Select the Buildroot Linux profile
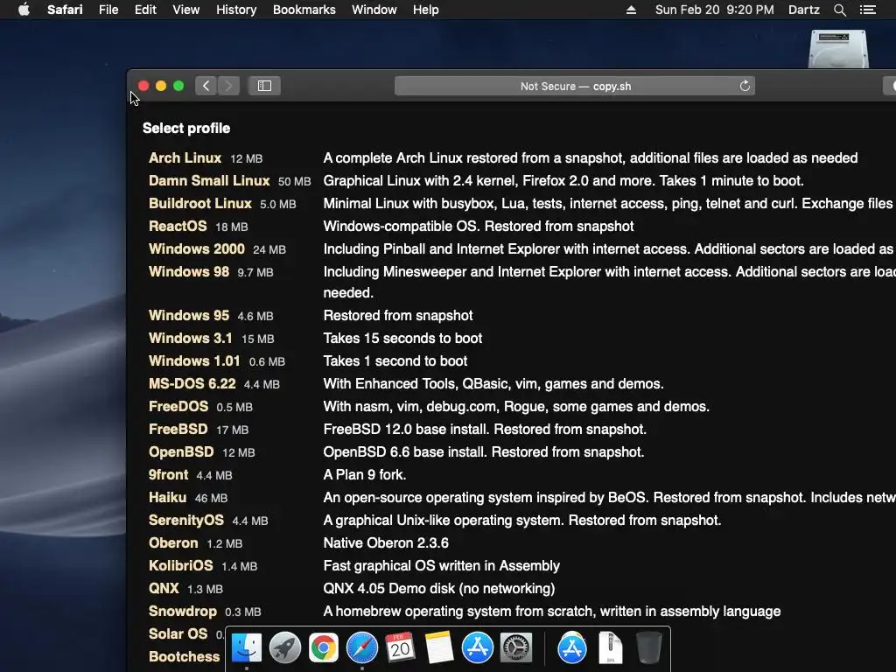The height and width of the screenshot is (672, 896). coord(200,203)
